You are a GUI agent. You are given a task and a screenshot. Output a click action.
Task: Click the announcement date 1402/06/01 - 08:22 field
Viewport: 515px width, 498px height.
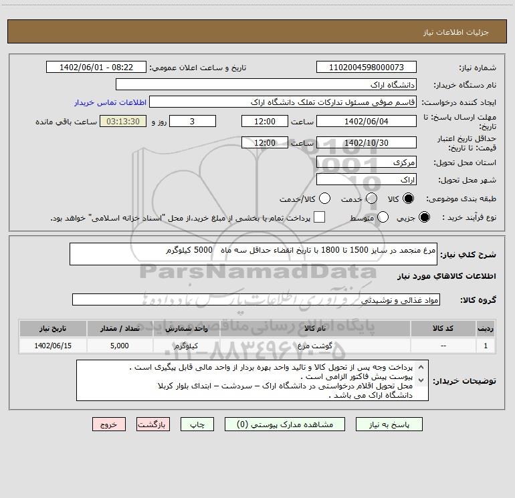[x=96, y=68]
